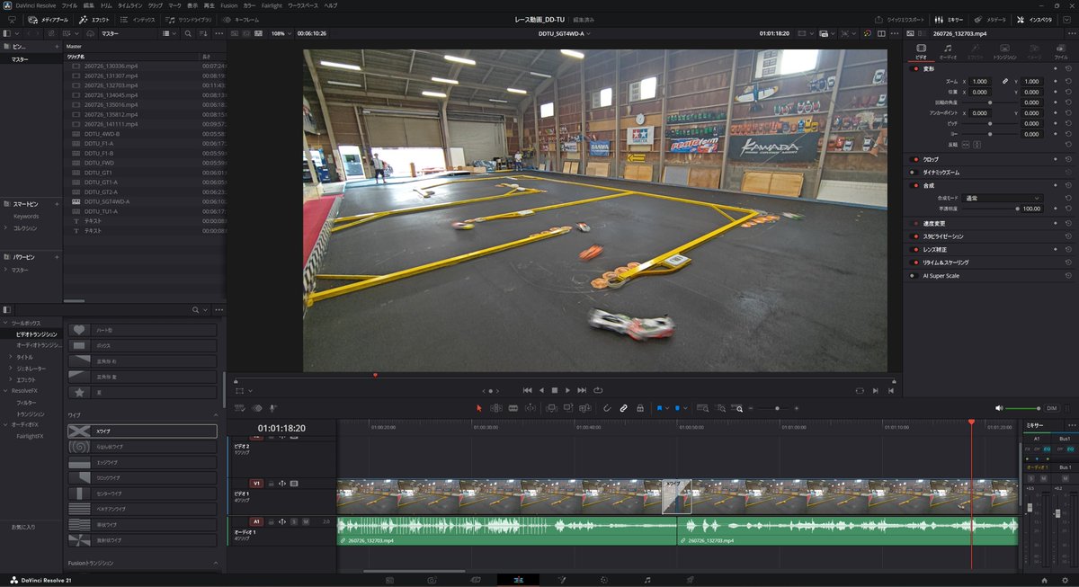
Task: Toggle the クロップ section switch
Action: point(914,159)
